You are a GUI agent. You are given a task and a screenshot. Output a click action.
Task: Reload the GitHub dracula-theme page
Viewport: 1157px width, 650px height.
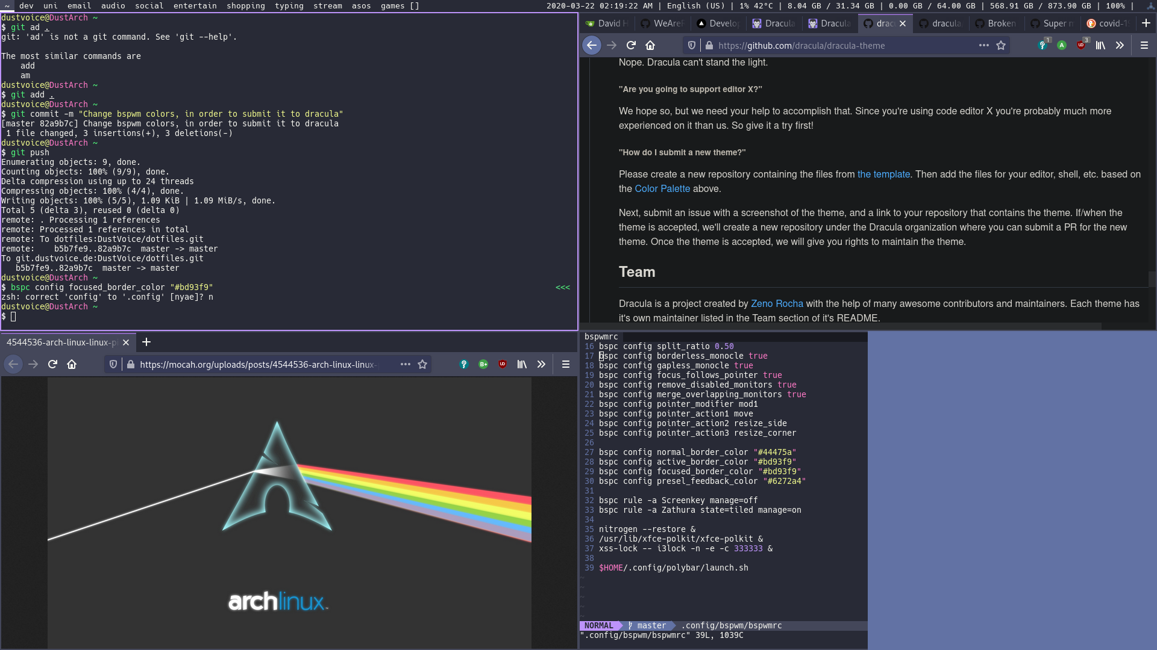coord(631,45)
